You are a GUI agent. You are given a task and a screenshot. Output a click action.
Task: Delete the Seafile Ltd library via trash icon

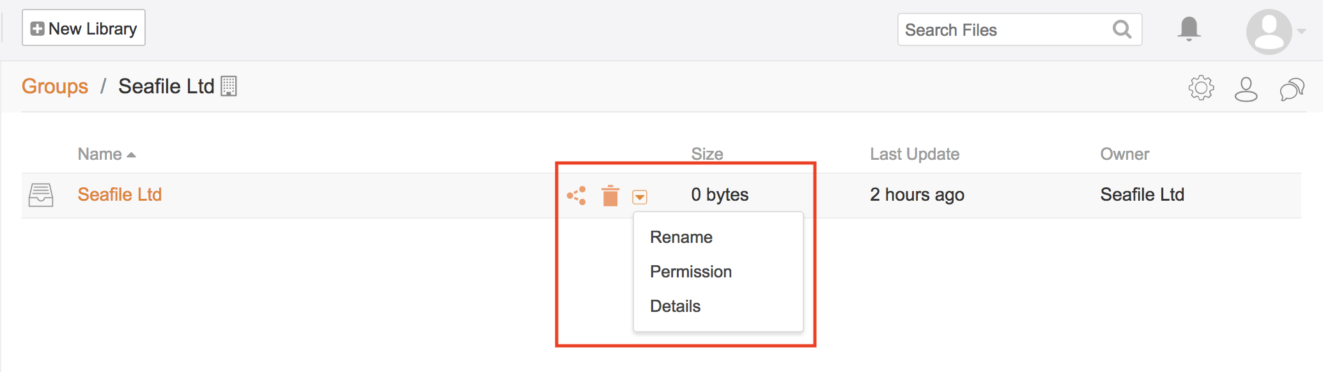(x=610, y=196)
